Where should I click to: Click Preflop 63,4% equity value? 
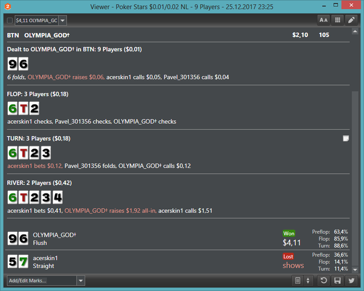point(341,232)
